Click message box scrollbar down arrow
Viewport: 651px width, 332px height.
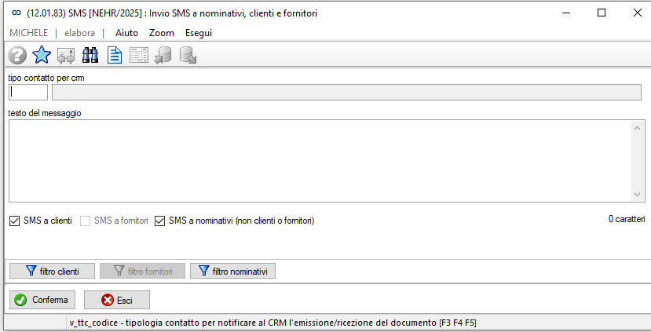point(638,194)
